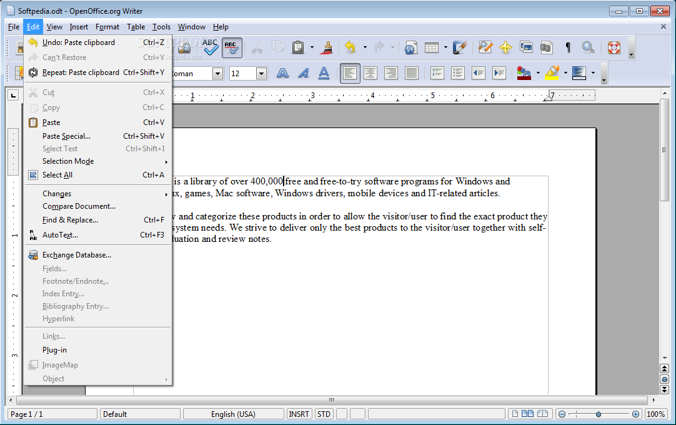This screenshot has height=425, width=676.
Task: Click the zoom in plus button
Action: point(635,414)
